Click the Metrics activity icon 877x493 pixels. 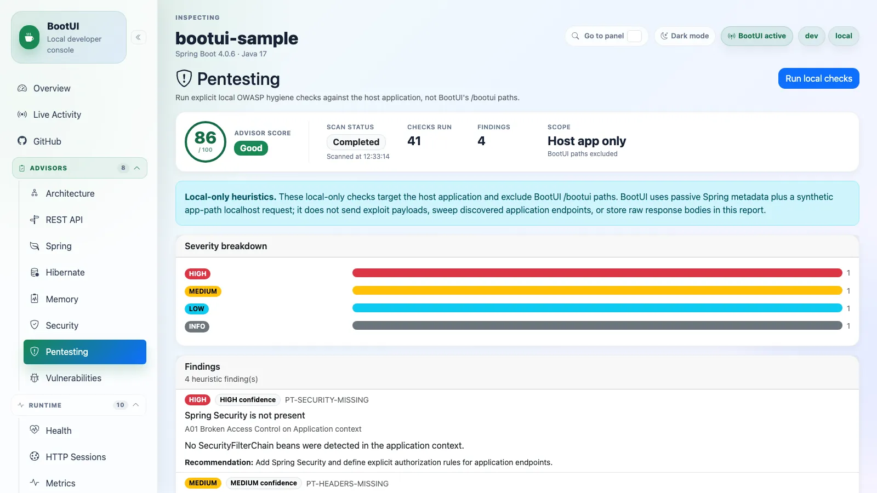click(x=35, y=483)
